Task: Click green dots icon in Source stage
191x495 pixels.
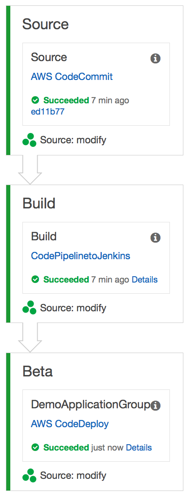Action: click(x=30, y=140)
